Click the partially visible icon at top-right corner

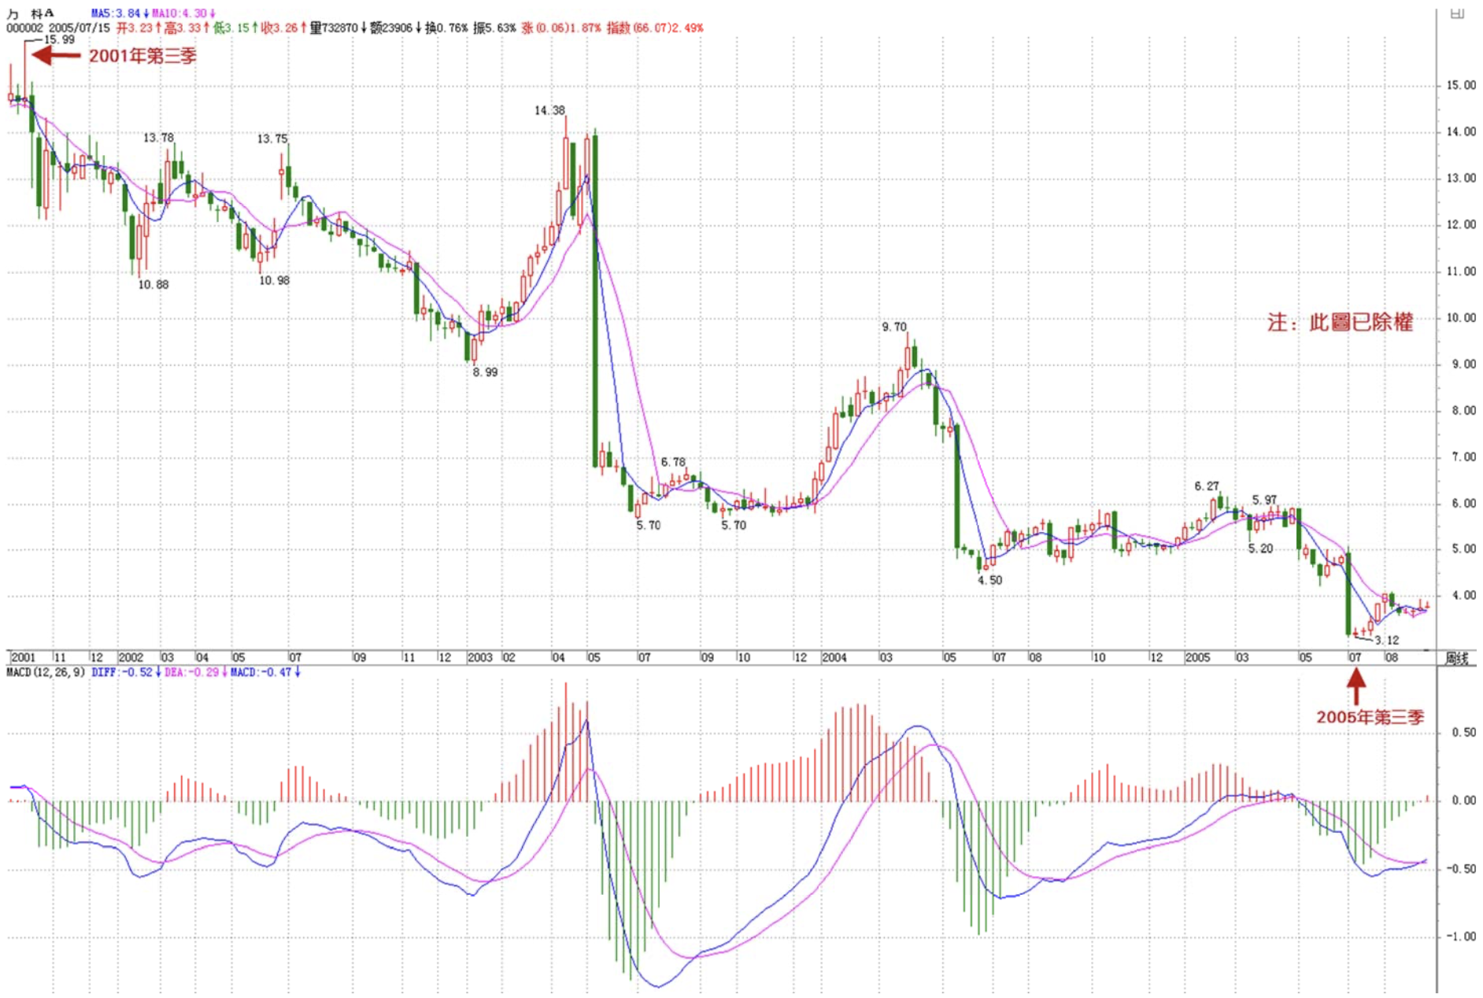point(1457,13)
